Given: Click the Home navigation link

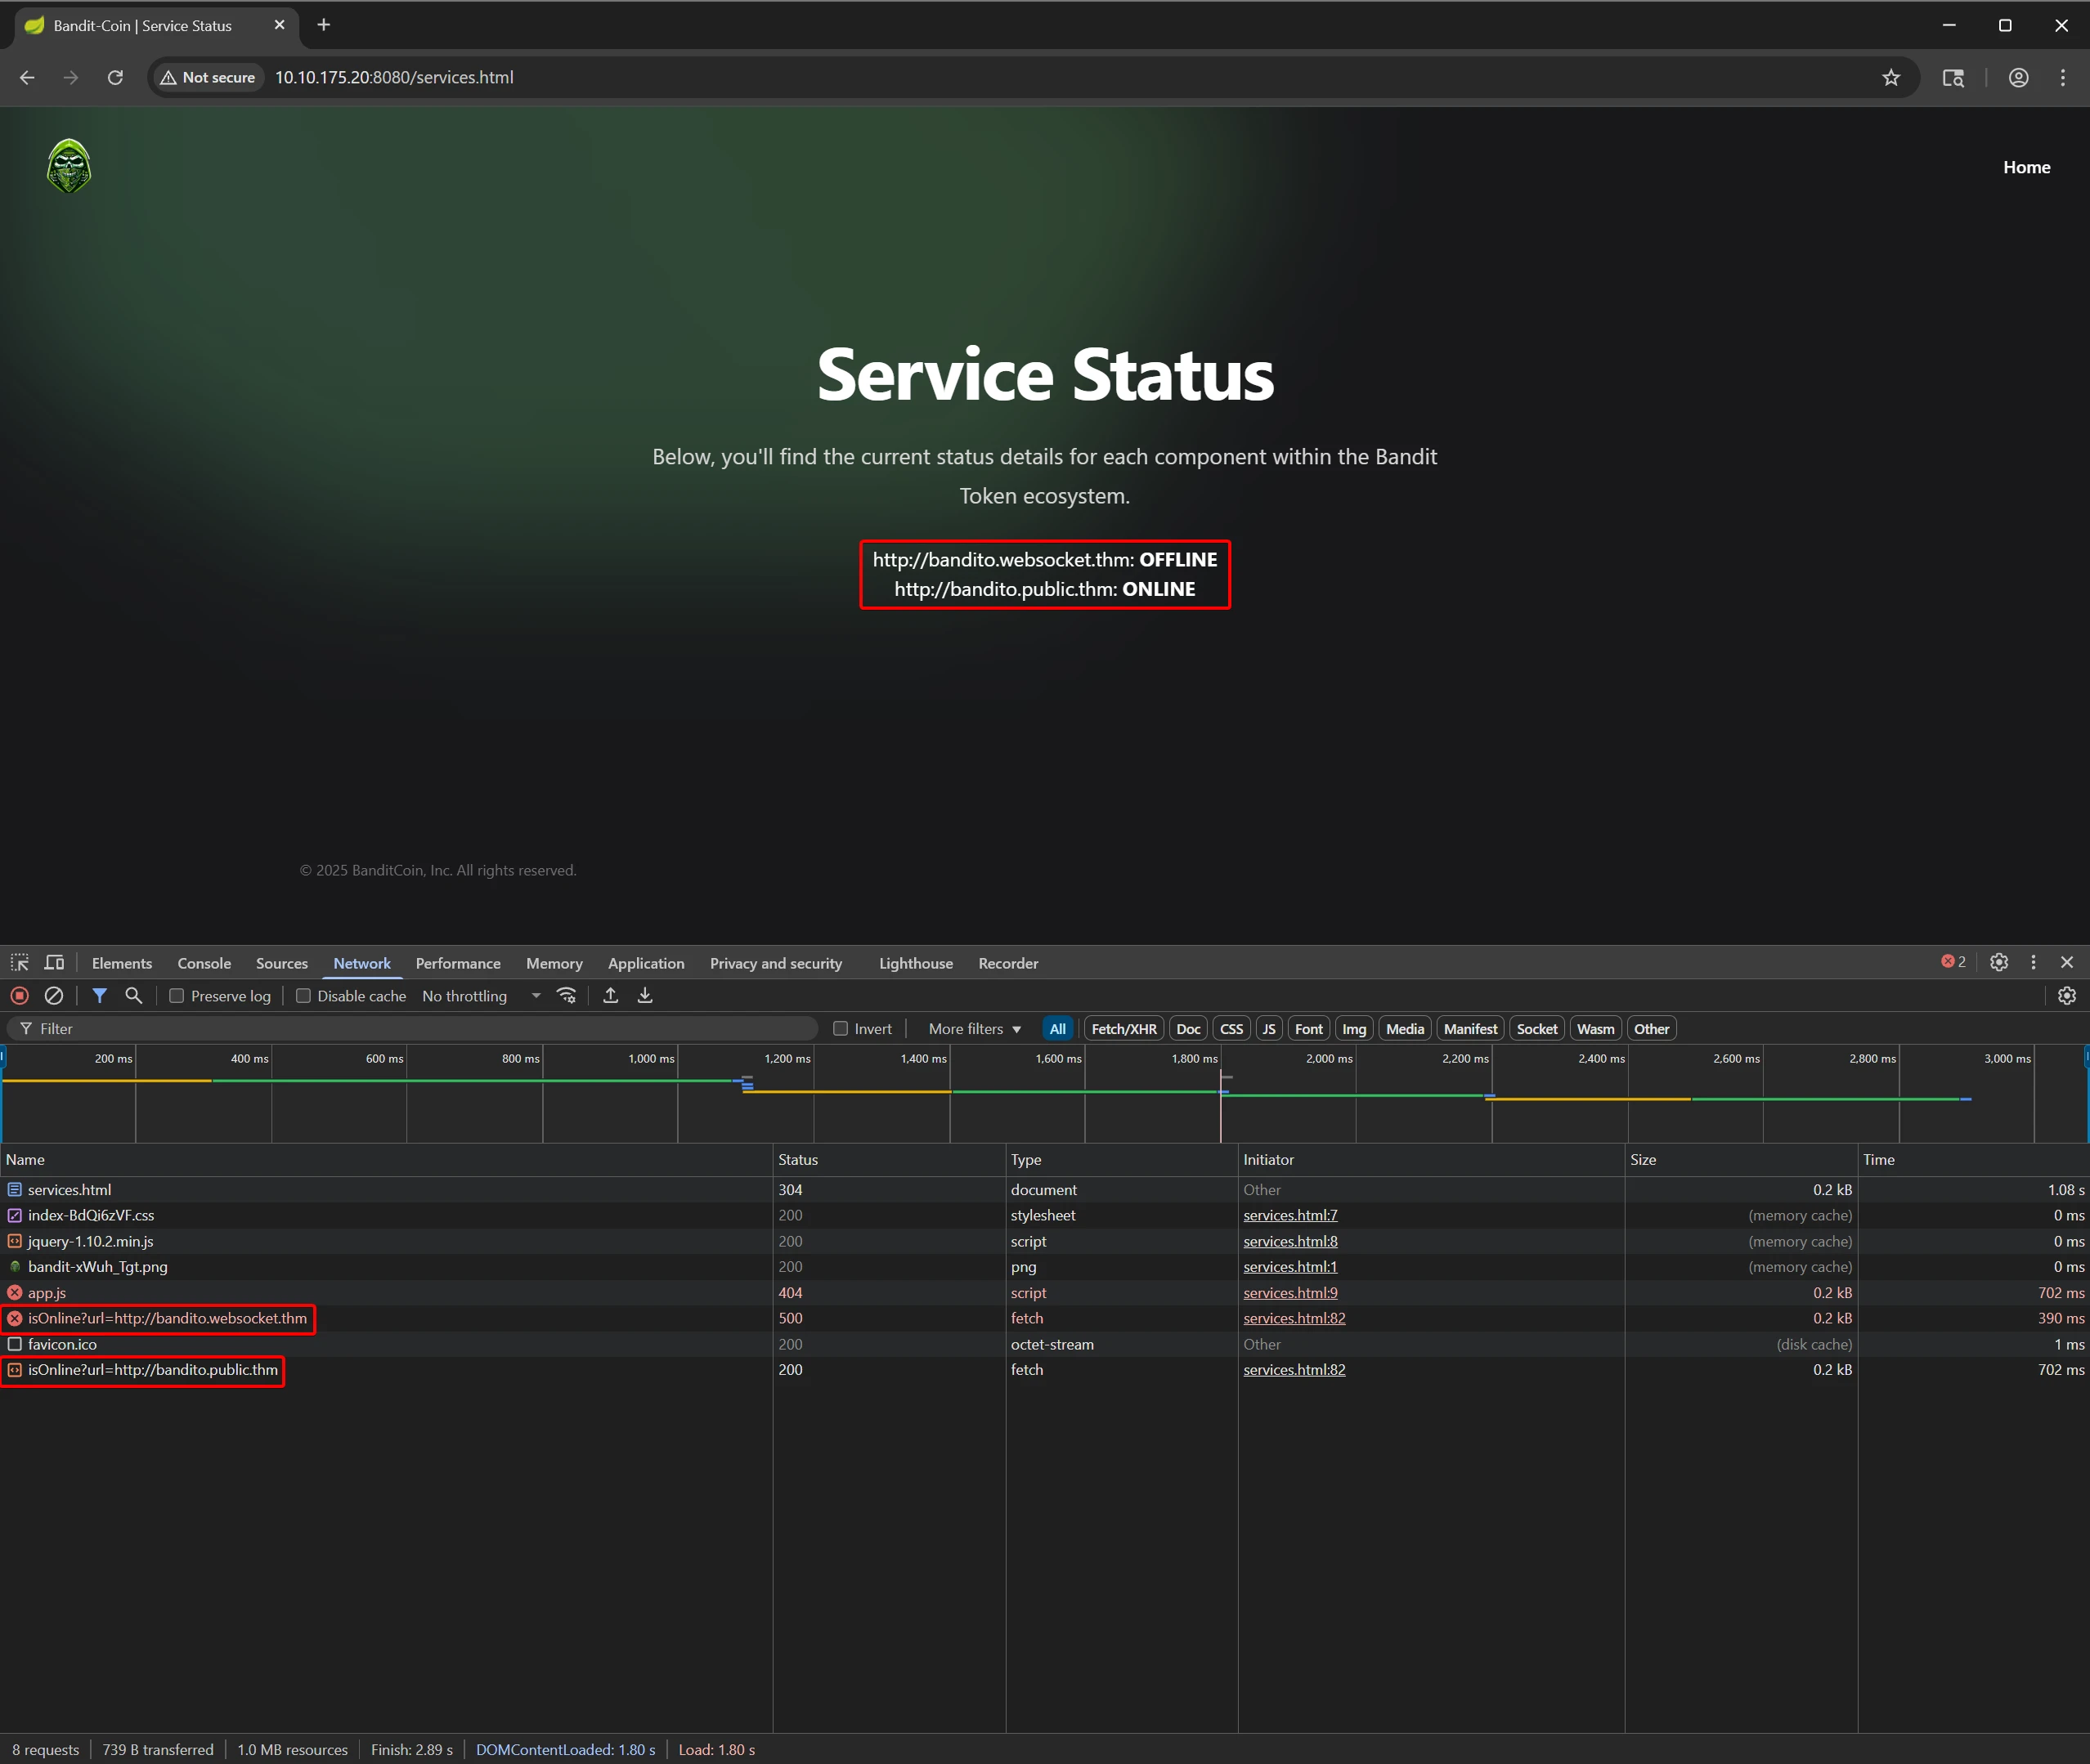Looking at the screenshot, I should coord(2026,168).
